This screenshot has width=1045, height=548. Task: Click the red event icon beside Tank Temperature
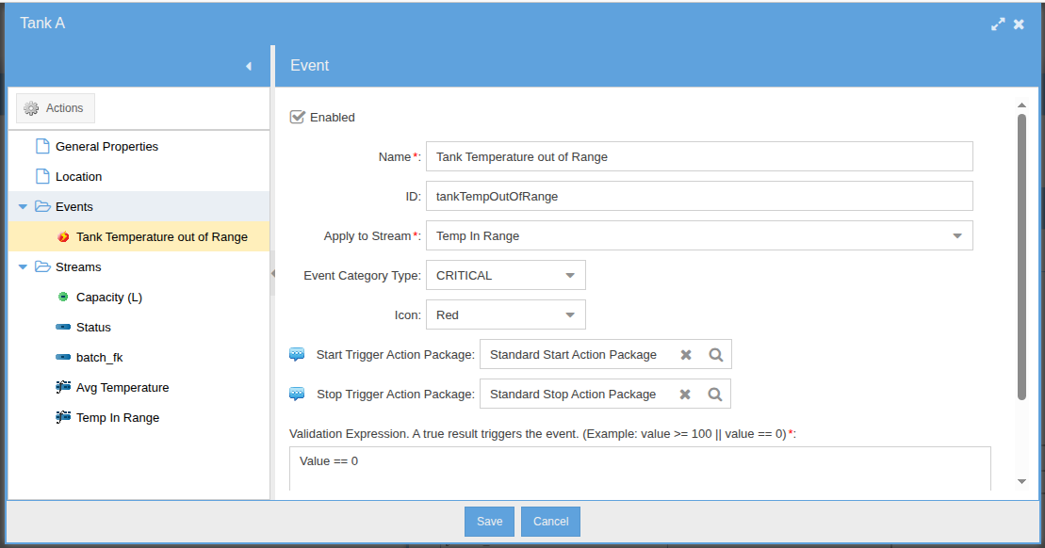click(x=63, y=237)
